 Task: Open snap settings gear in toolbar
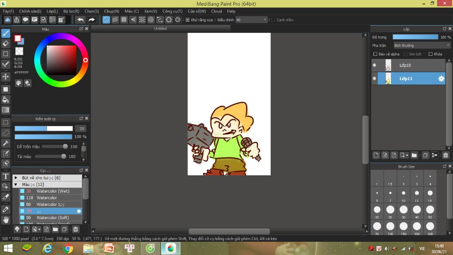point(178,19)
